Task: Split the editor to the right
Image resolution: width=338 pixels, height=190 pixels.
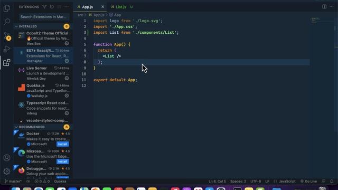Action: point(324,7)
